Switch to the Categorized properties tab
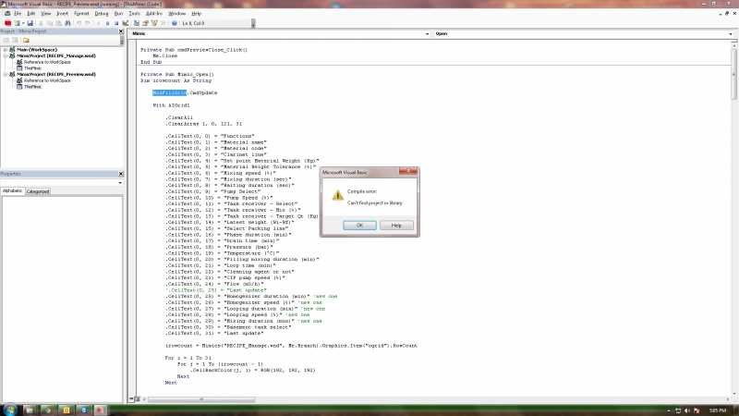 pyautogui.click(x=38, y=191)
